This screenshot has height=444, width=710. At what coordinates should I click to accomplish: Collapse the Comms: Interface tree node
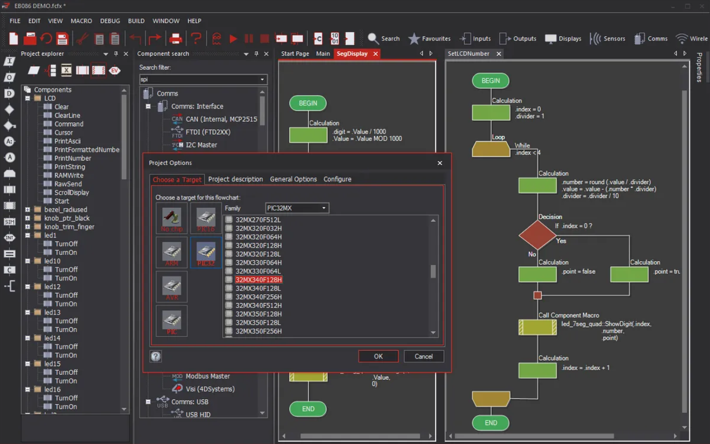coord(148,106)
